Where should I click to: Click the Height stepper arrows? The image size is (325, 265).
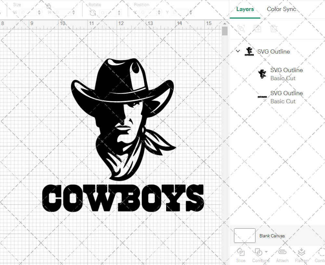tap(73, 13)
